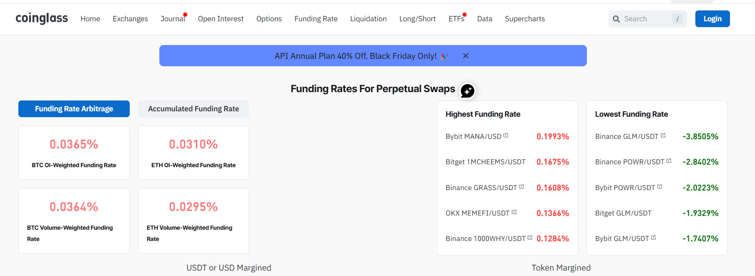Open external link icon beside Bybit POWR/USDT
Viewport: 755px width, 276px height.
click(659, 187)
